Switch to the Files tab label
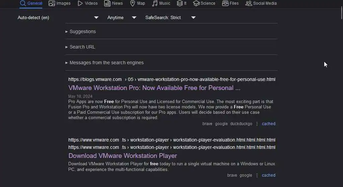 pyautogui.click(x=234, y=3)
